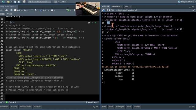
Task: Click the Knit button
Action: click(43, 10)
